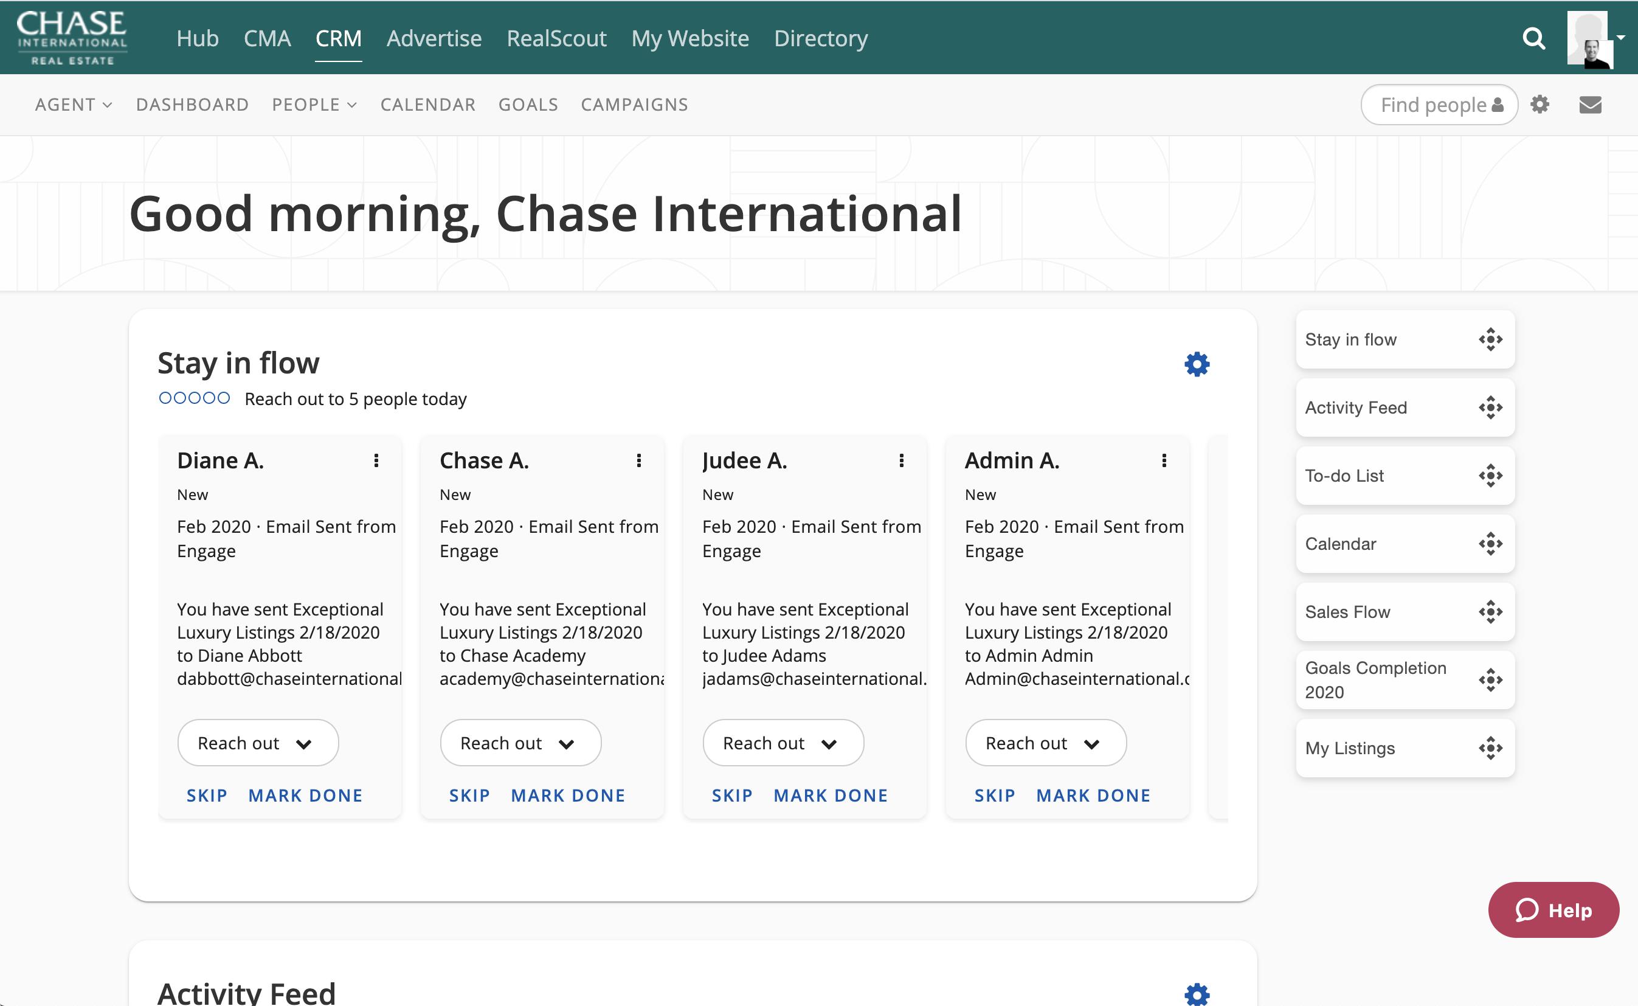The width and height of the screenshot is (1638, 1006).
Task: Expand the PEOPLE dropdown menu
Action: pos(314,105)
